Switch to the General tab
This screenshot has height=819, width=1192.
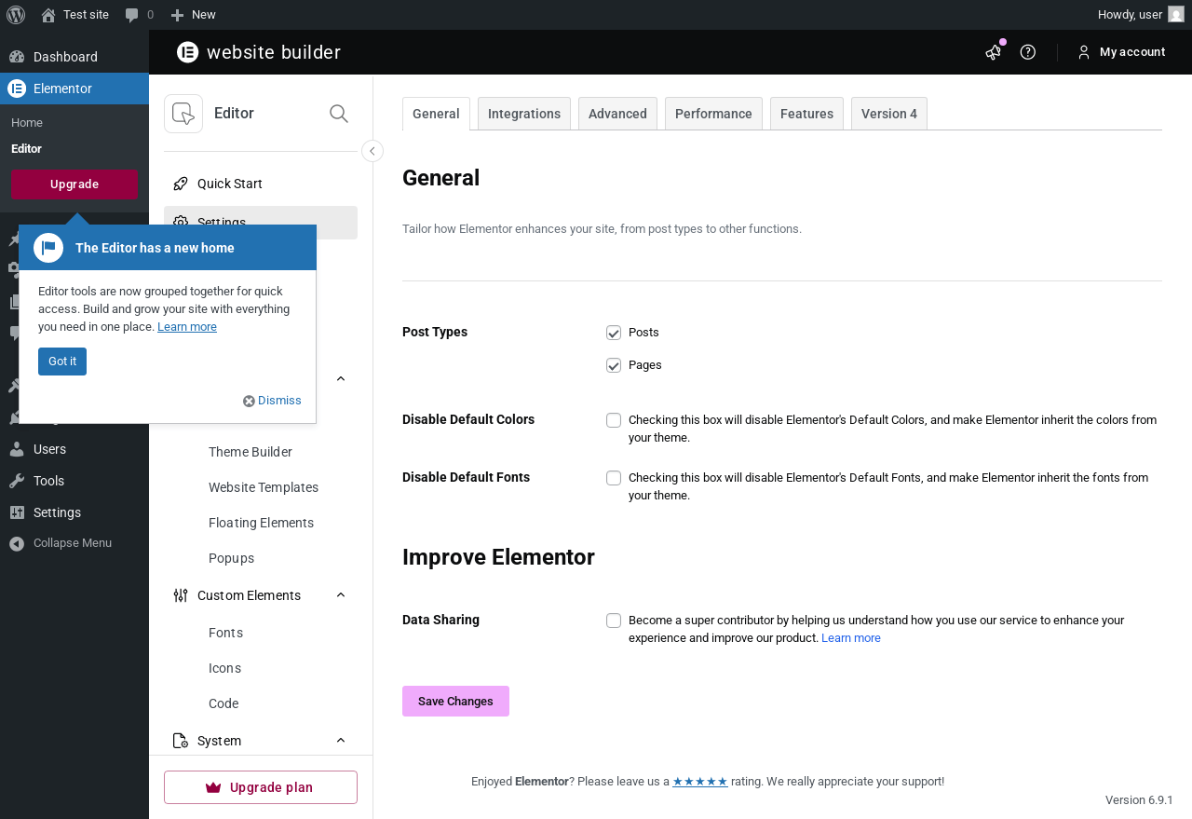[436, 114]
